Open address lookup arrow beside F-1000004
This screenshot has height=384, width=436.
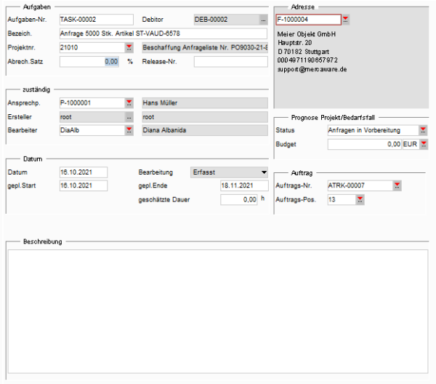[346, 20]
